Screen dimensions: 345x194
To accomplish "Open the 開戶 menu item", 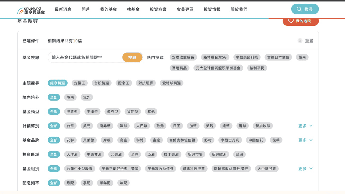I will click(86, 9).
